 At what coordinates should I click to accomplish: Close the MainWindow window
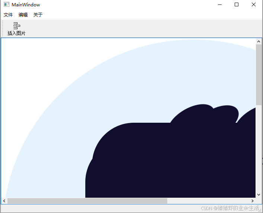(x=254, y=5)
